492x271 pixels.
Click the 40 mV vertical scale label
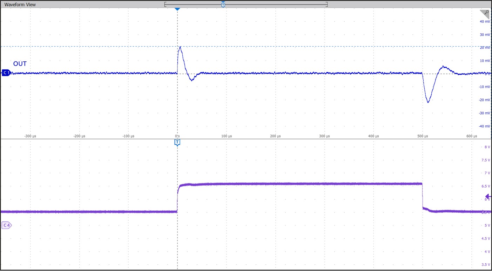point(485,22)
